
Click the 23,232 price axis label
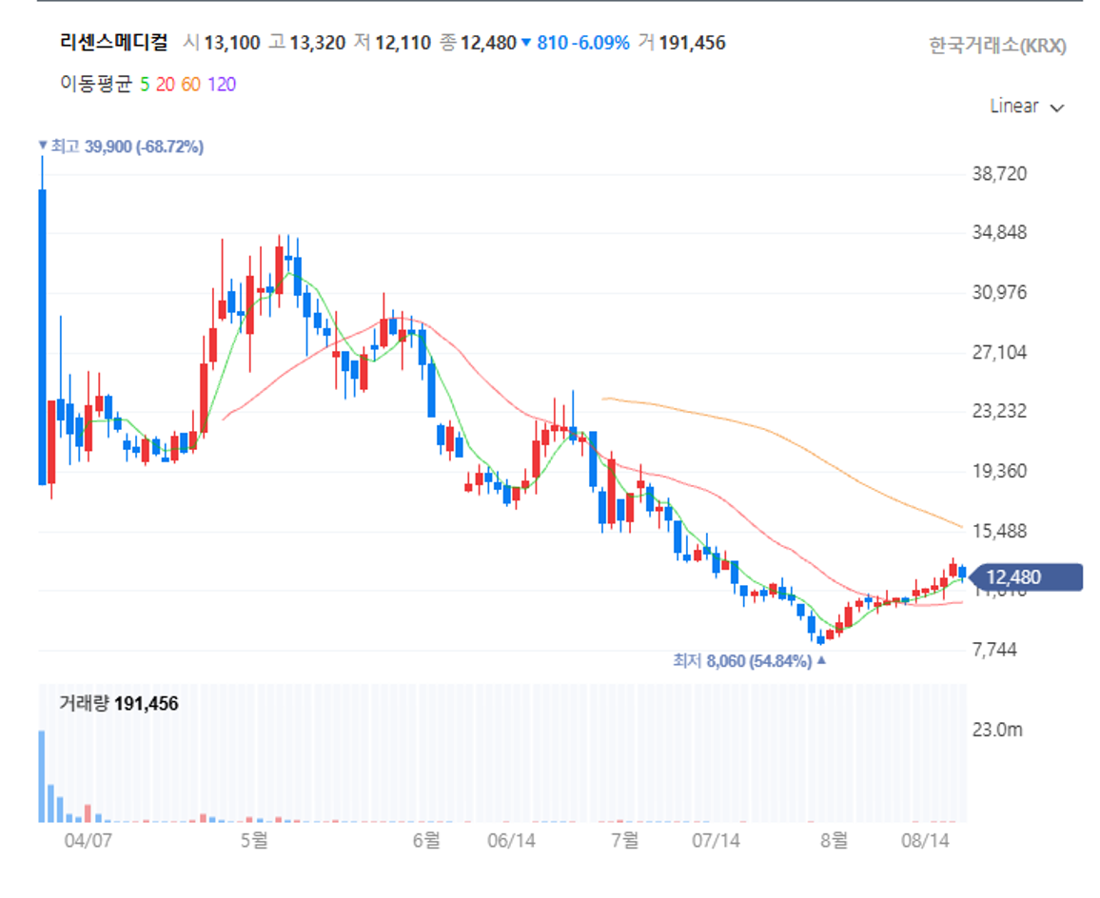[x=999, y=411]
